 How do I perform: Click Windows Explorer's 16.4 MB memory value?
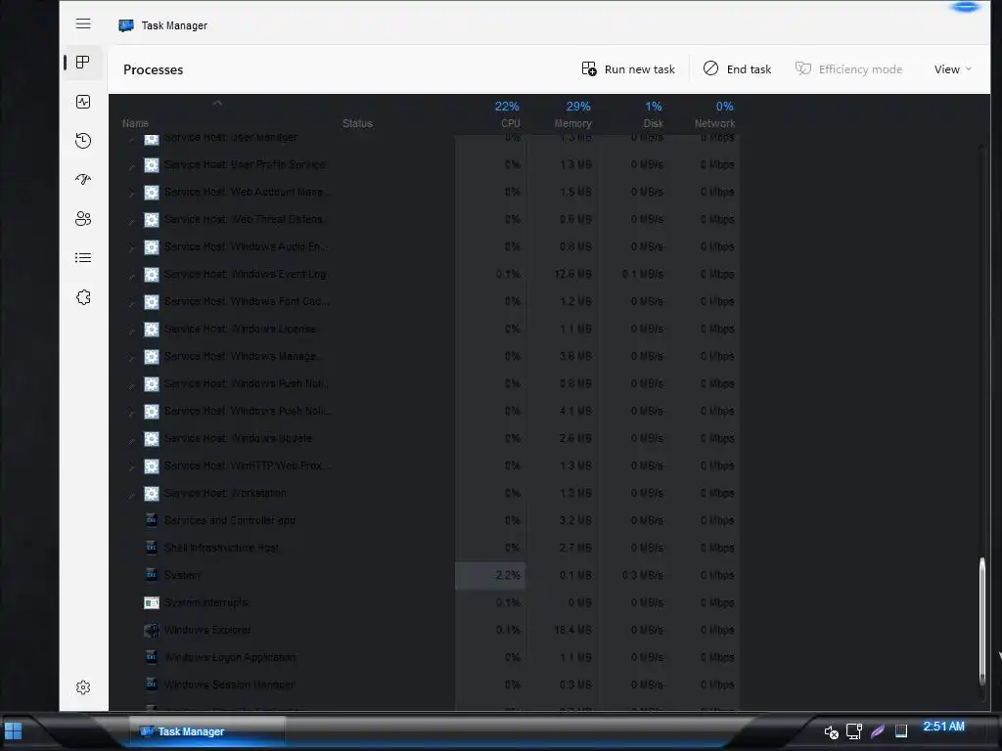pos(572,631)
